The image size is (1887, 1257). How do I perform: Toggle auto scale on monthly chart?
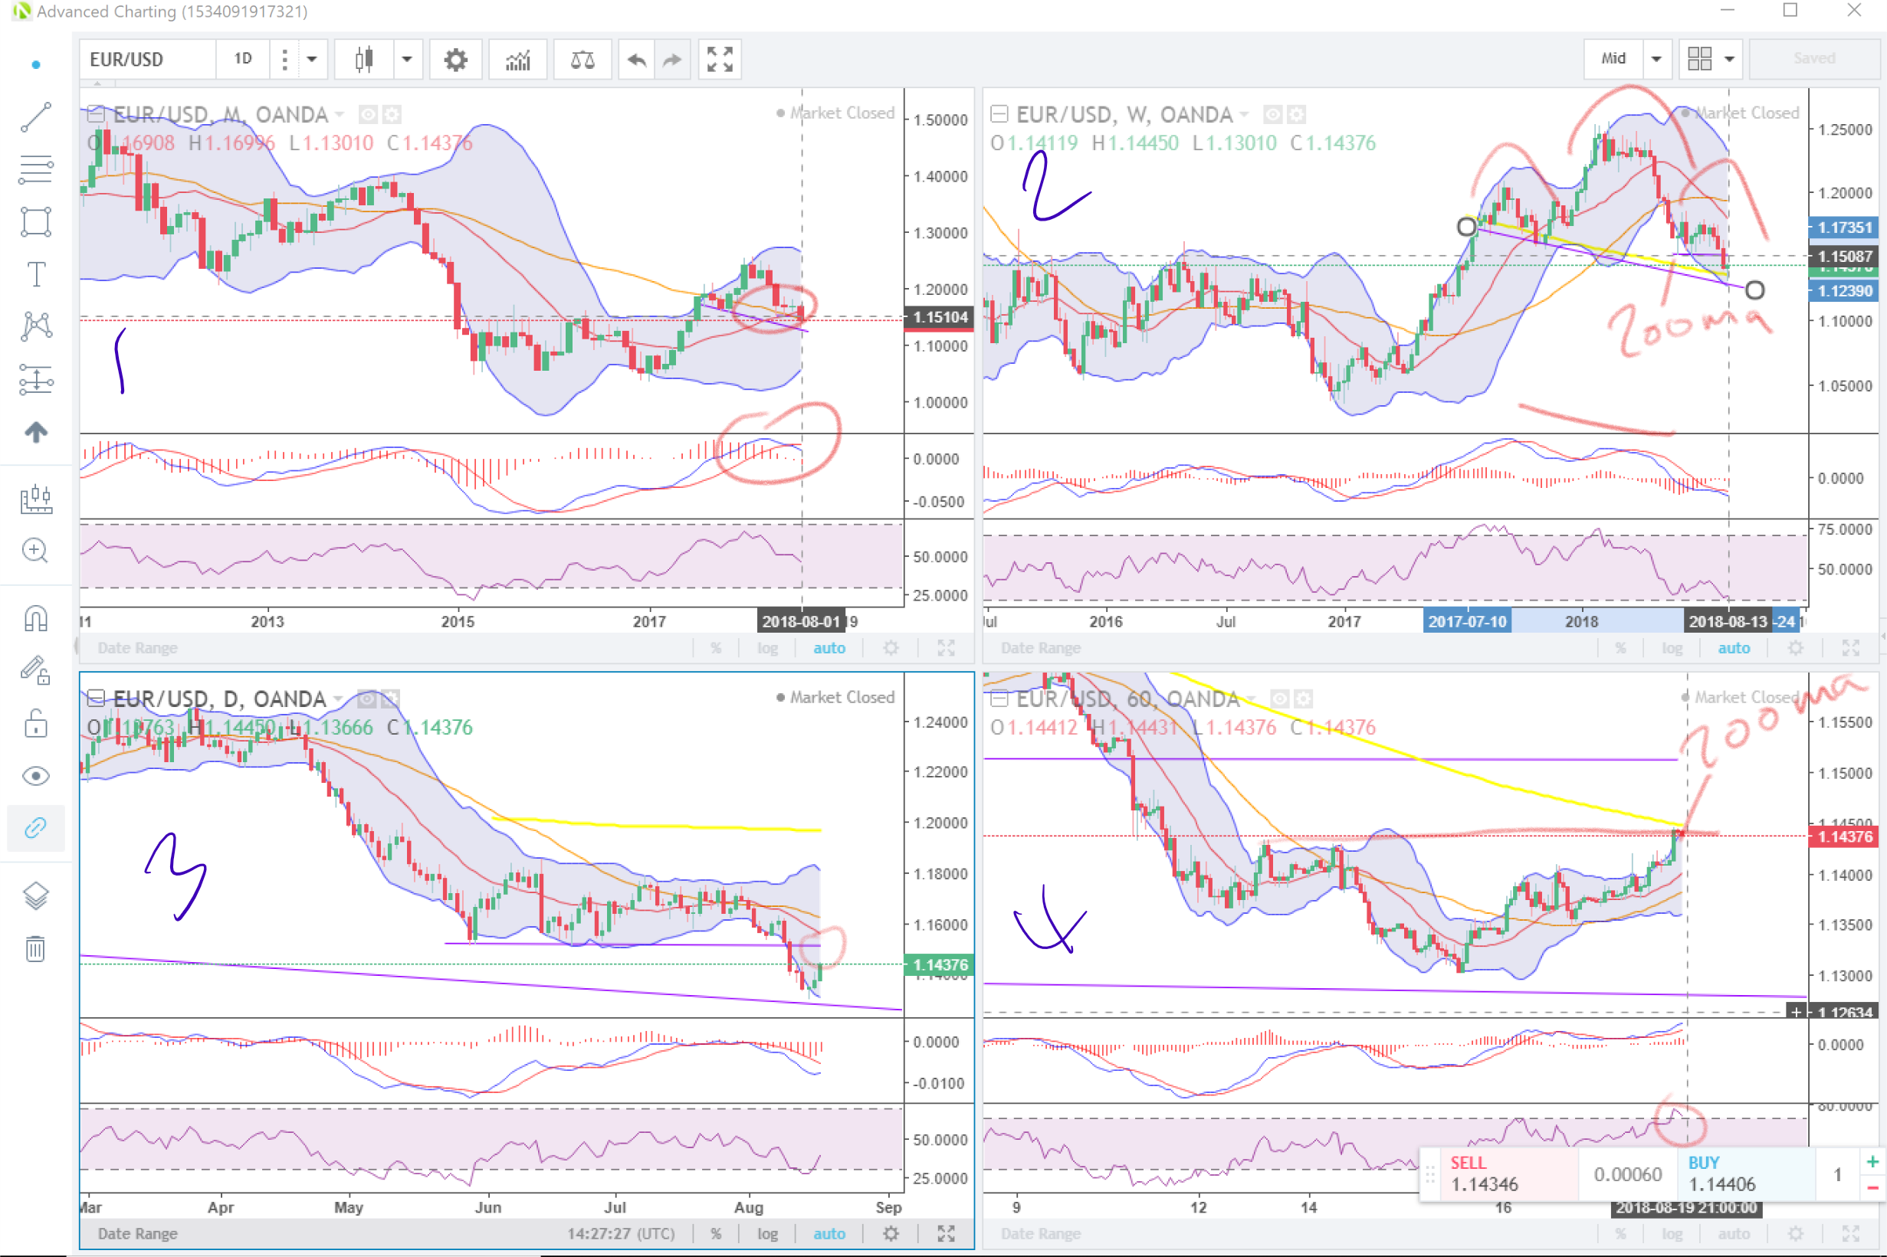(829, 648)
